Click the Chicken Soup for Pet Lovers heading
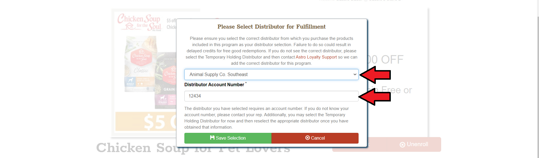Screen dimensions: 539x158 136,148
